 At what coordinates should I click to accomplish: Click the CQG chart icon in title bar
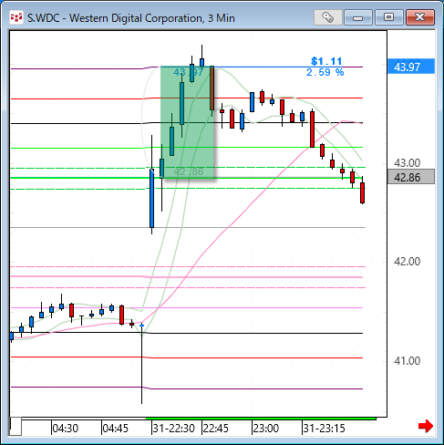16,17
